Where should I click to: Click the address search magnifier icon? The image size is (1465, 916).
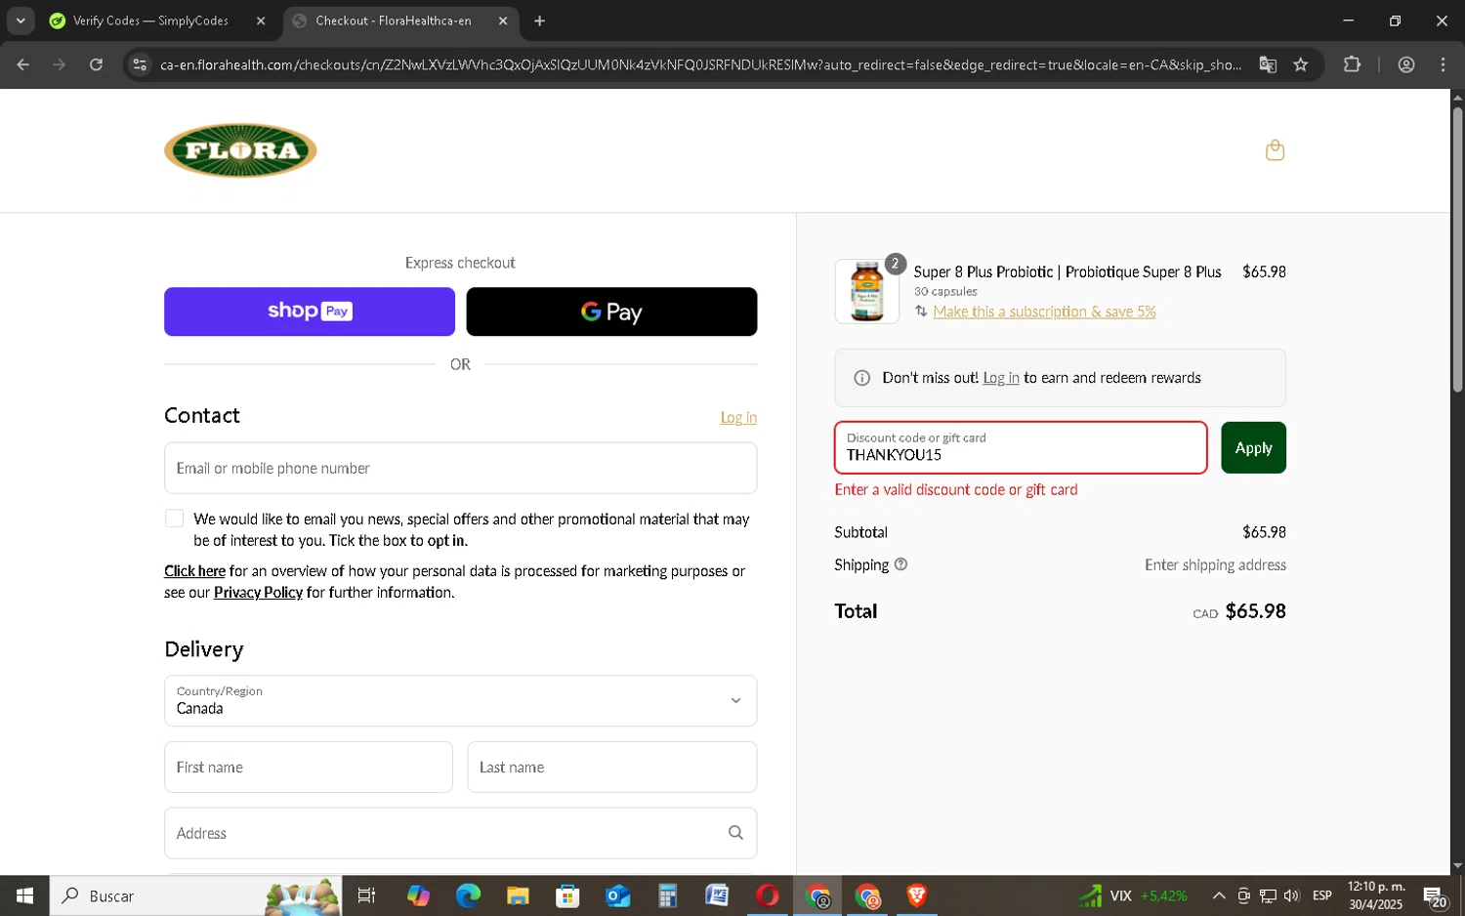pyautogui.click(x=735, y=833)
